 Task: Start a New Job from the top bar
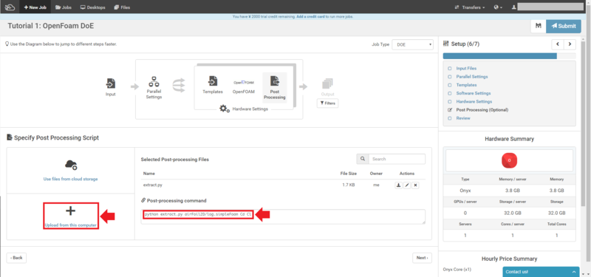point(35,7)
